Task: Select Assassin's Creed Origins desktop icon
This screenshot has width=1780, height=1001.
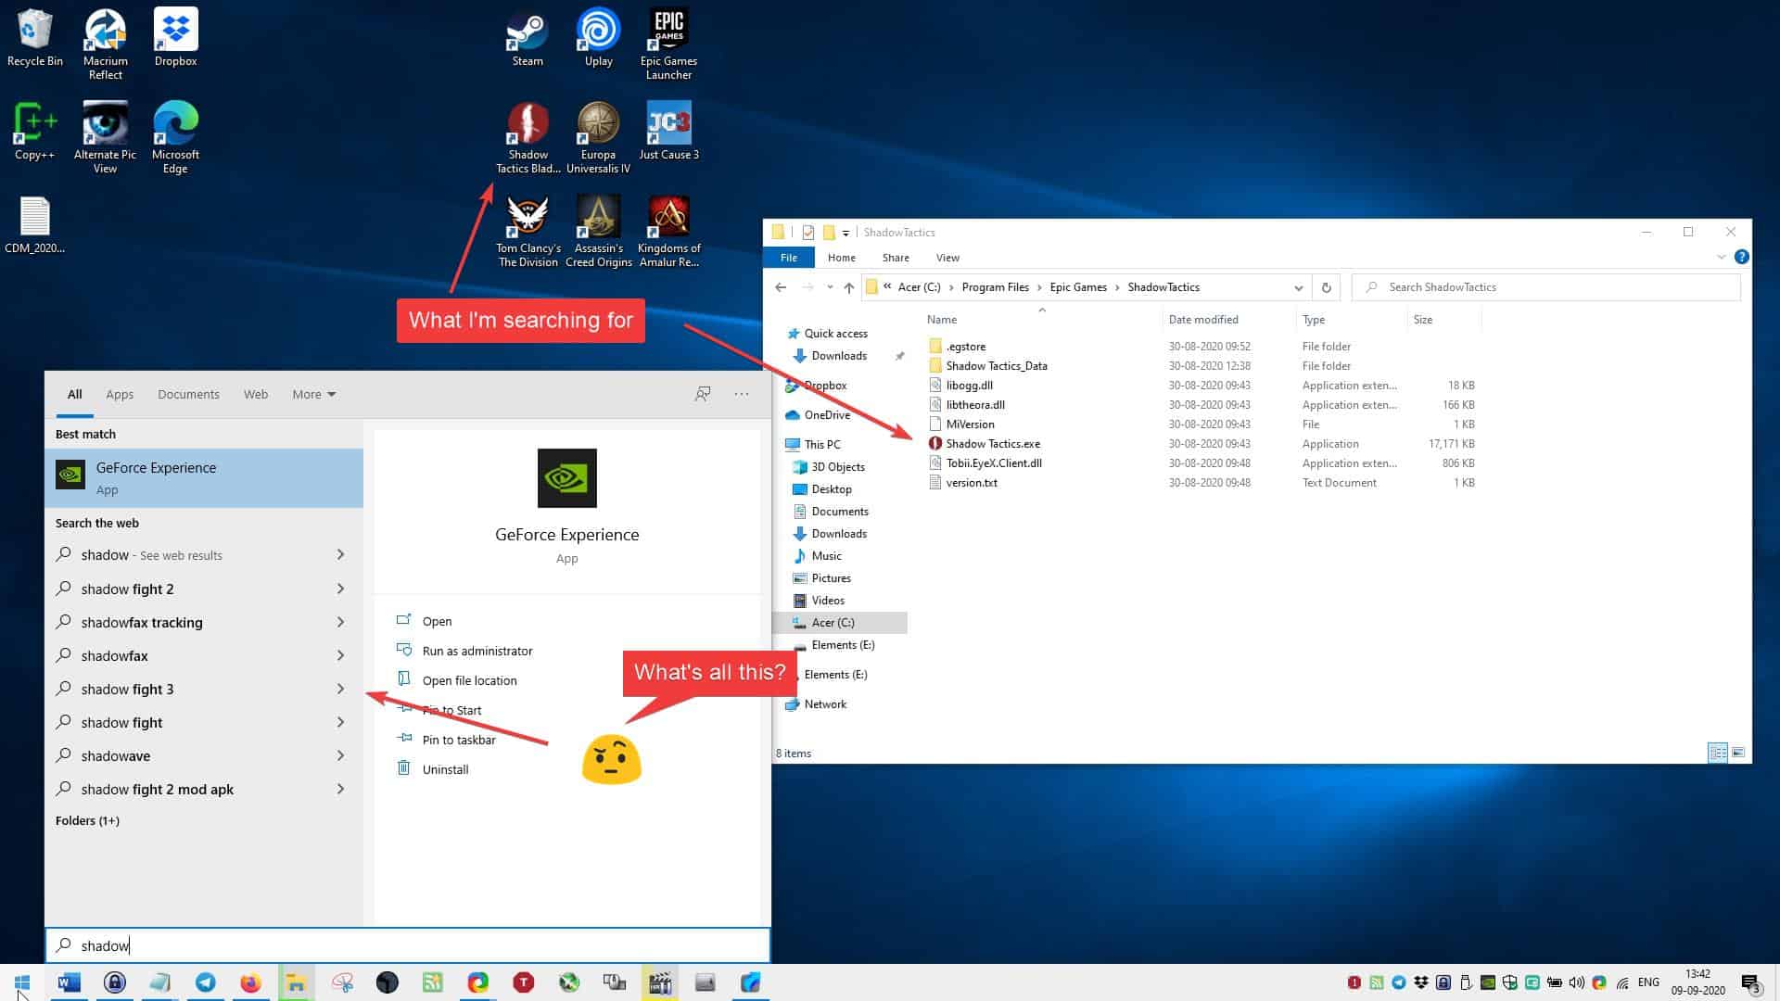Action: pos(598,231)
